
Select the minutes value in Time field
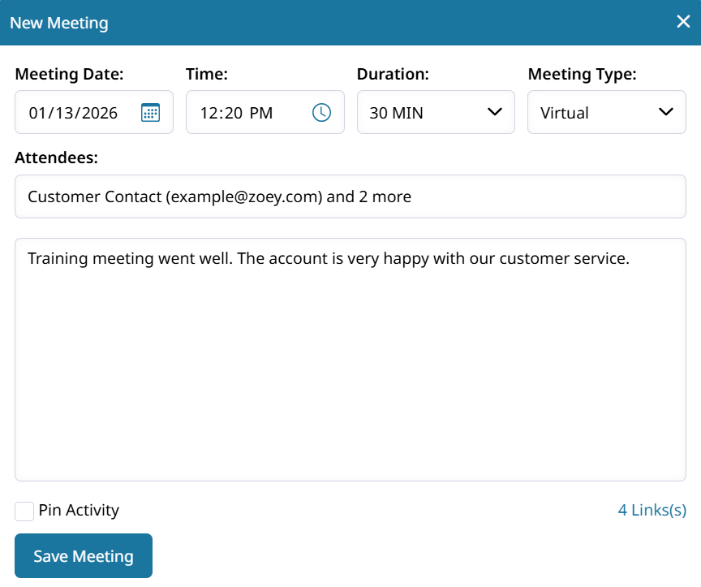click(234, 113)
